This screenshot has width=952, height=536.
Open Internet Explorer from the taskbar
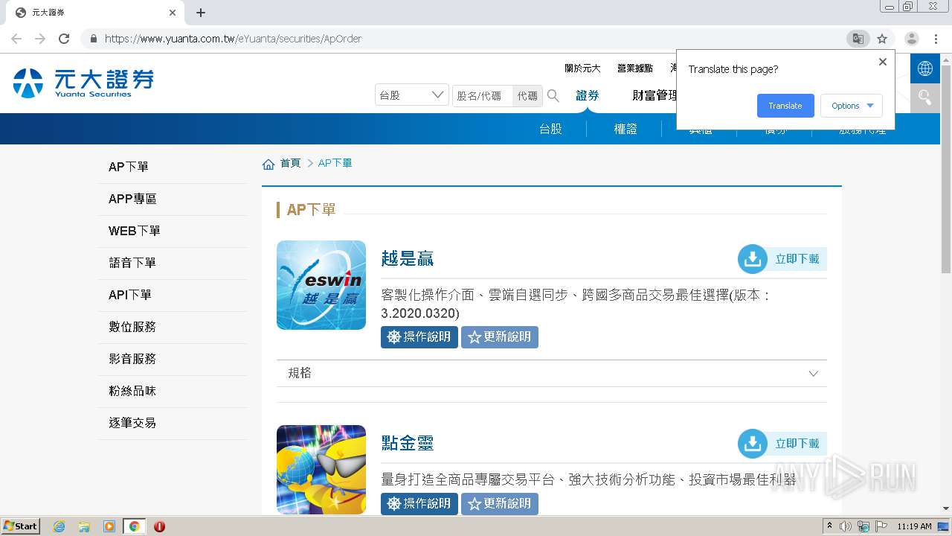click(x=59, y=526)
